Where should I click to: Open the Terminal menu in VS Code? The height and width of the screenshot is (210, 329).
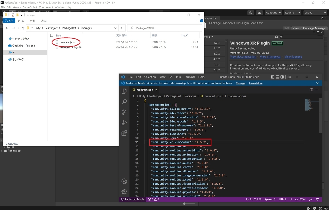pyautogui.click(x=189, y=77)
